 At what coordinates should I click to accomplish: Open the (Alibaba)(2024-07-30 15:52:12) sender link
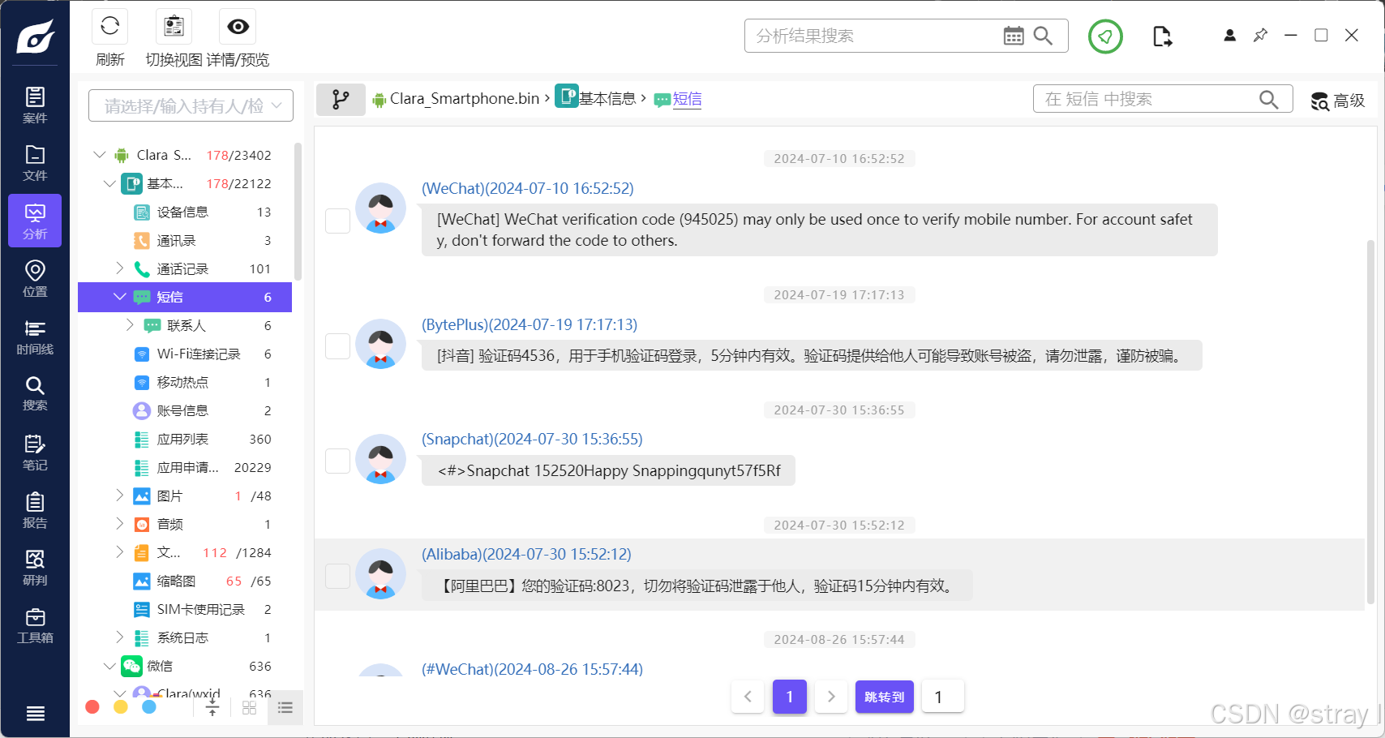pos(526,554)
